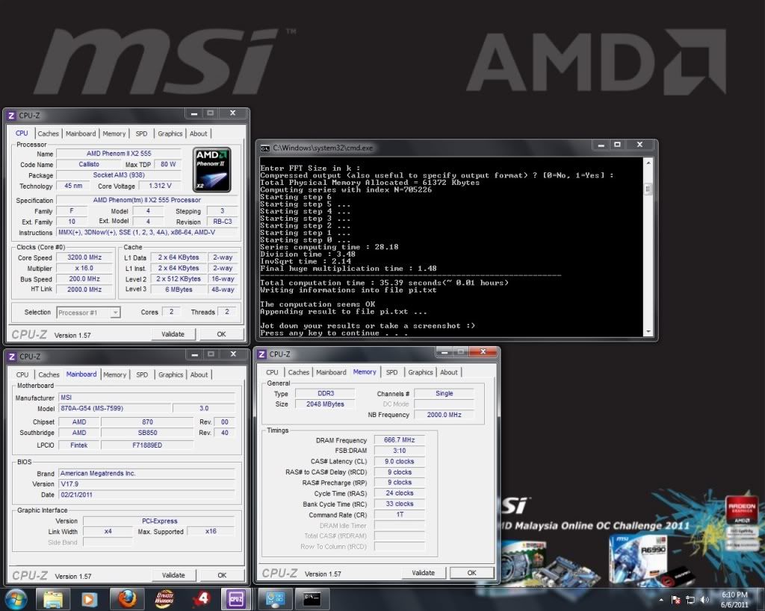Open Dynasty Warriors from the taskbar
The width and height of the screenshot is (765, 611).
pos(164,598)
